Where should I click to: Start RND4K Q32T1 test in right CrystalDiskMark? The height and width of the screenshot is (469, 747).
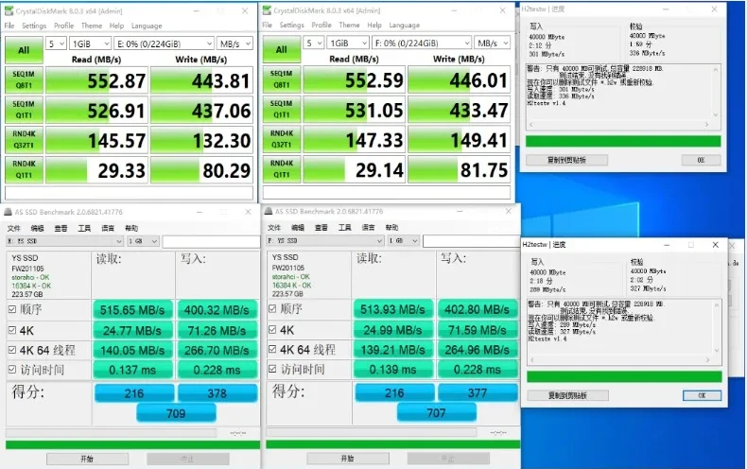[281, 140]
